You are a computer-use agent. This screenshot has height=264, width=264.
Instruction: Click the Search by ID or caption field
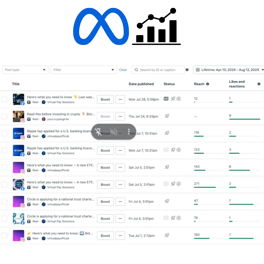point(158,70)
